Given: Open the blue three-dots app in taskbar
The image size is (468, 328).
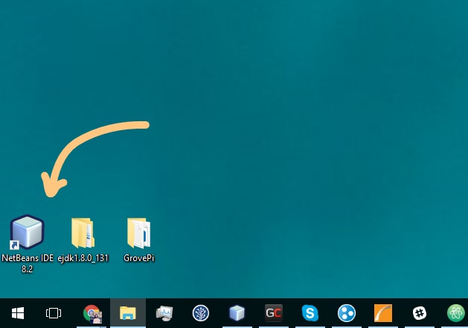Looking at the screenshot, I should pos(347,313).
